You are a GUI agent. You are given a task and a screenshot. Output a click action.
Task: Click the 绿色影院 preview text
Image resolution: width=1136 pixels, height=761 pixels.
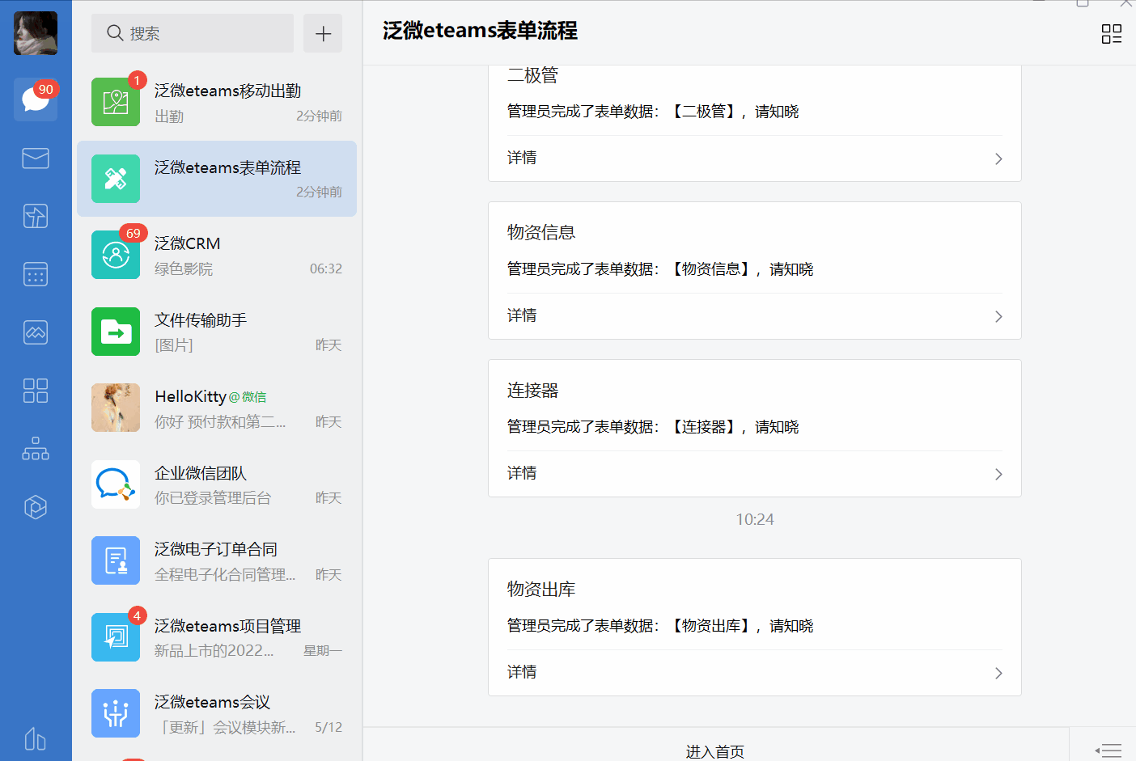(x=184, y=268)
